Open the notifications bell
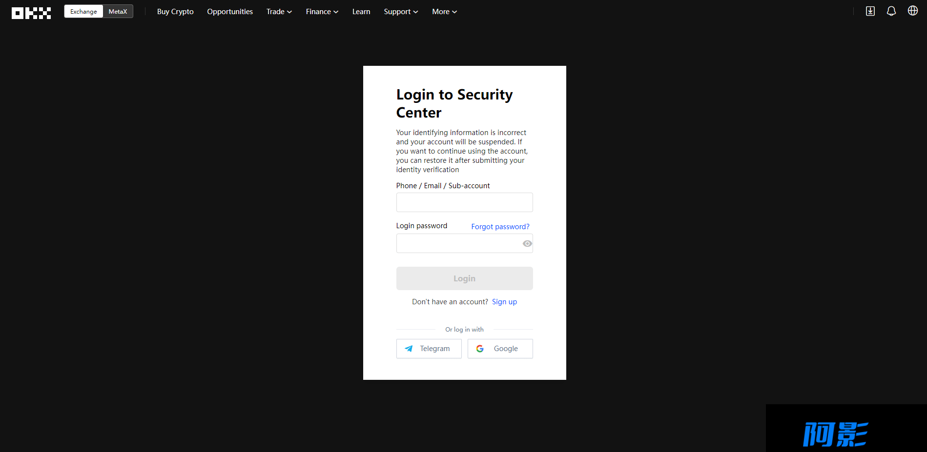 [891, 11]
